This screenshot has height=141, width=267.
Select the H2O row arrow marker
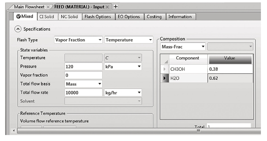(x=164, y=78)
